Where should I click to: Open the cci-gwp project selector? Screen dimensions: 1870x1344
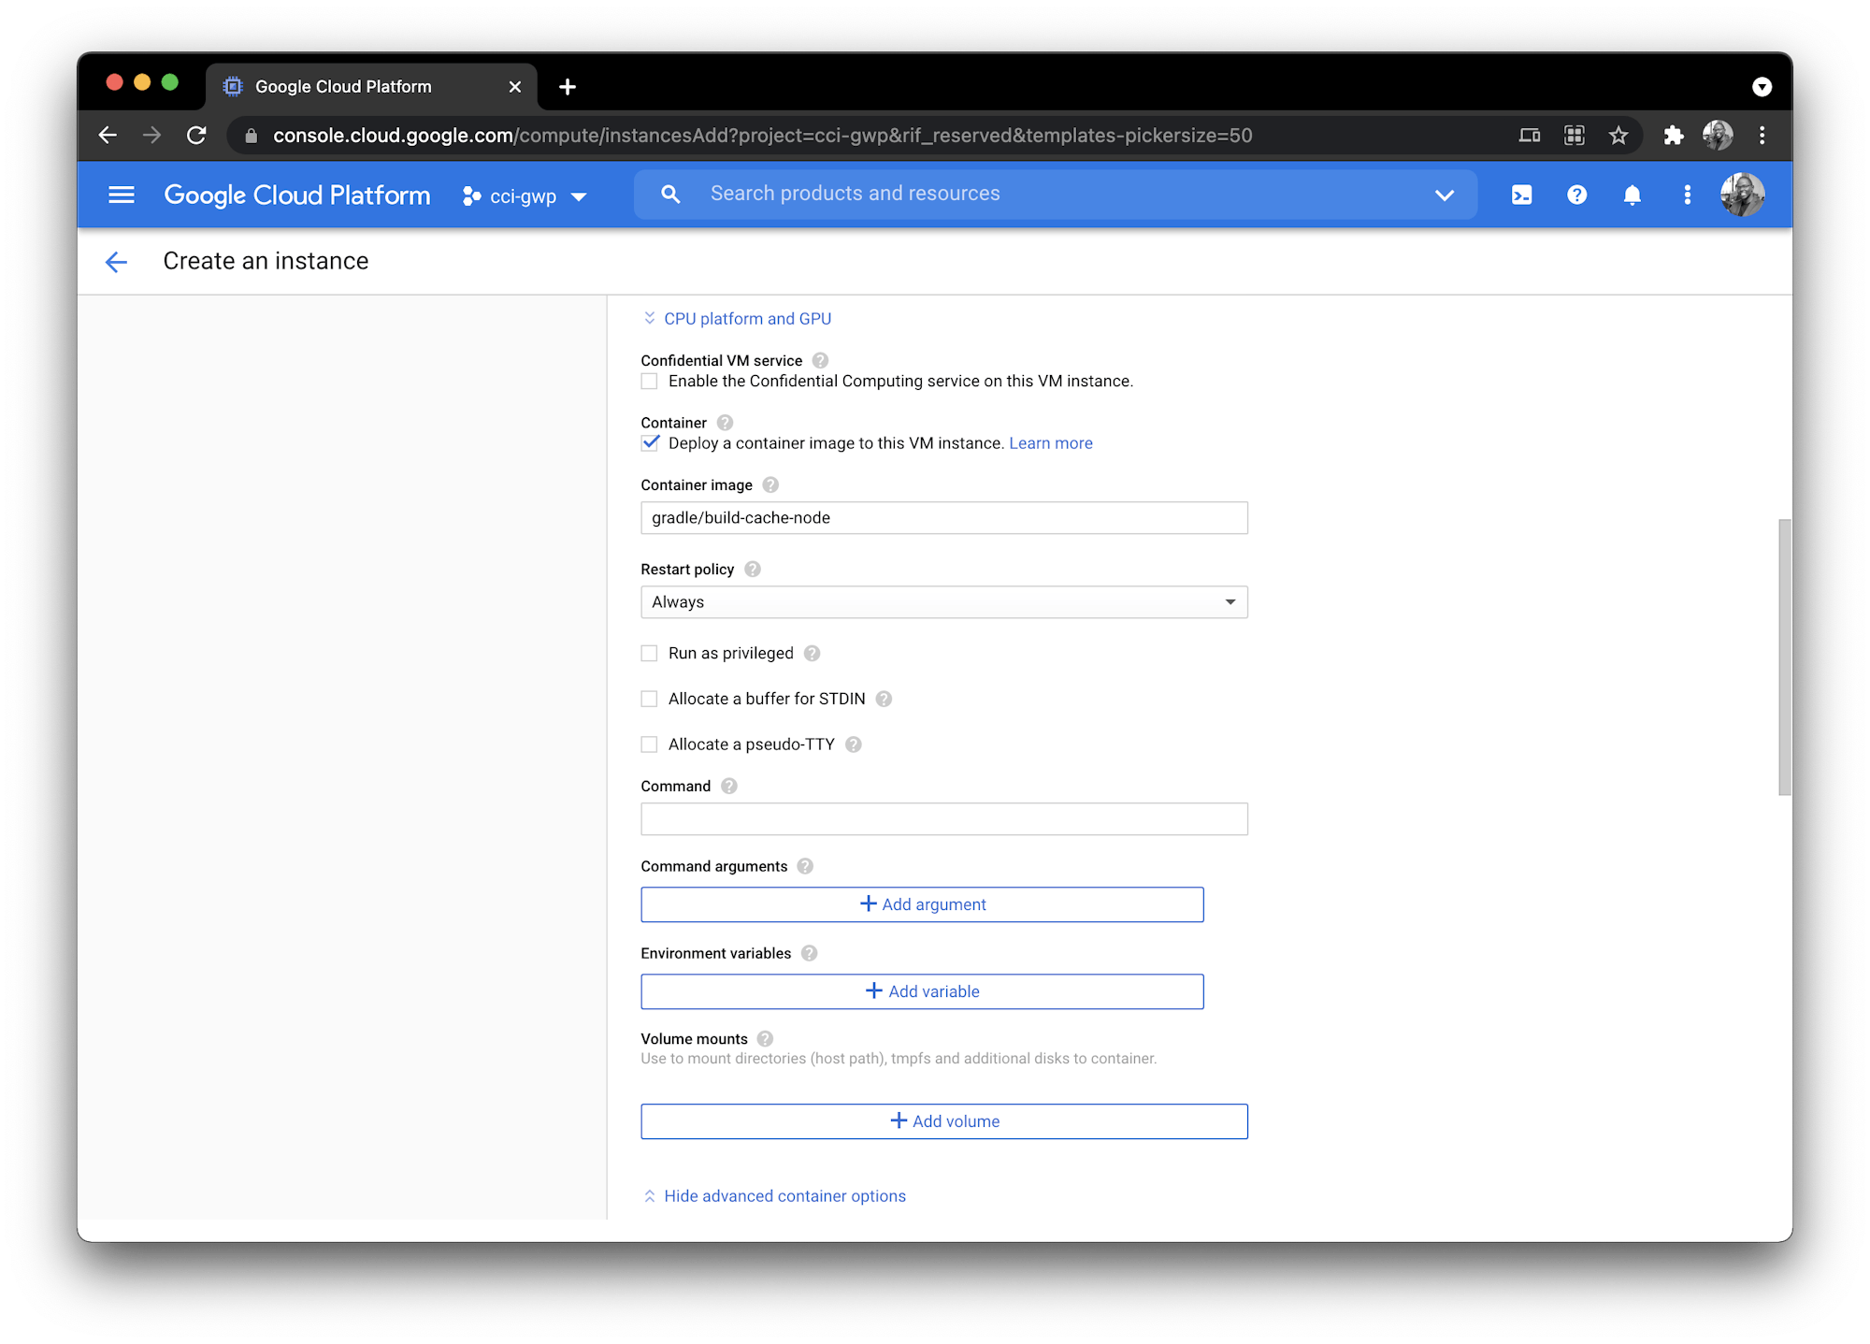(525, 196)
